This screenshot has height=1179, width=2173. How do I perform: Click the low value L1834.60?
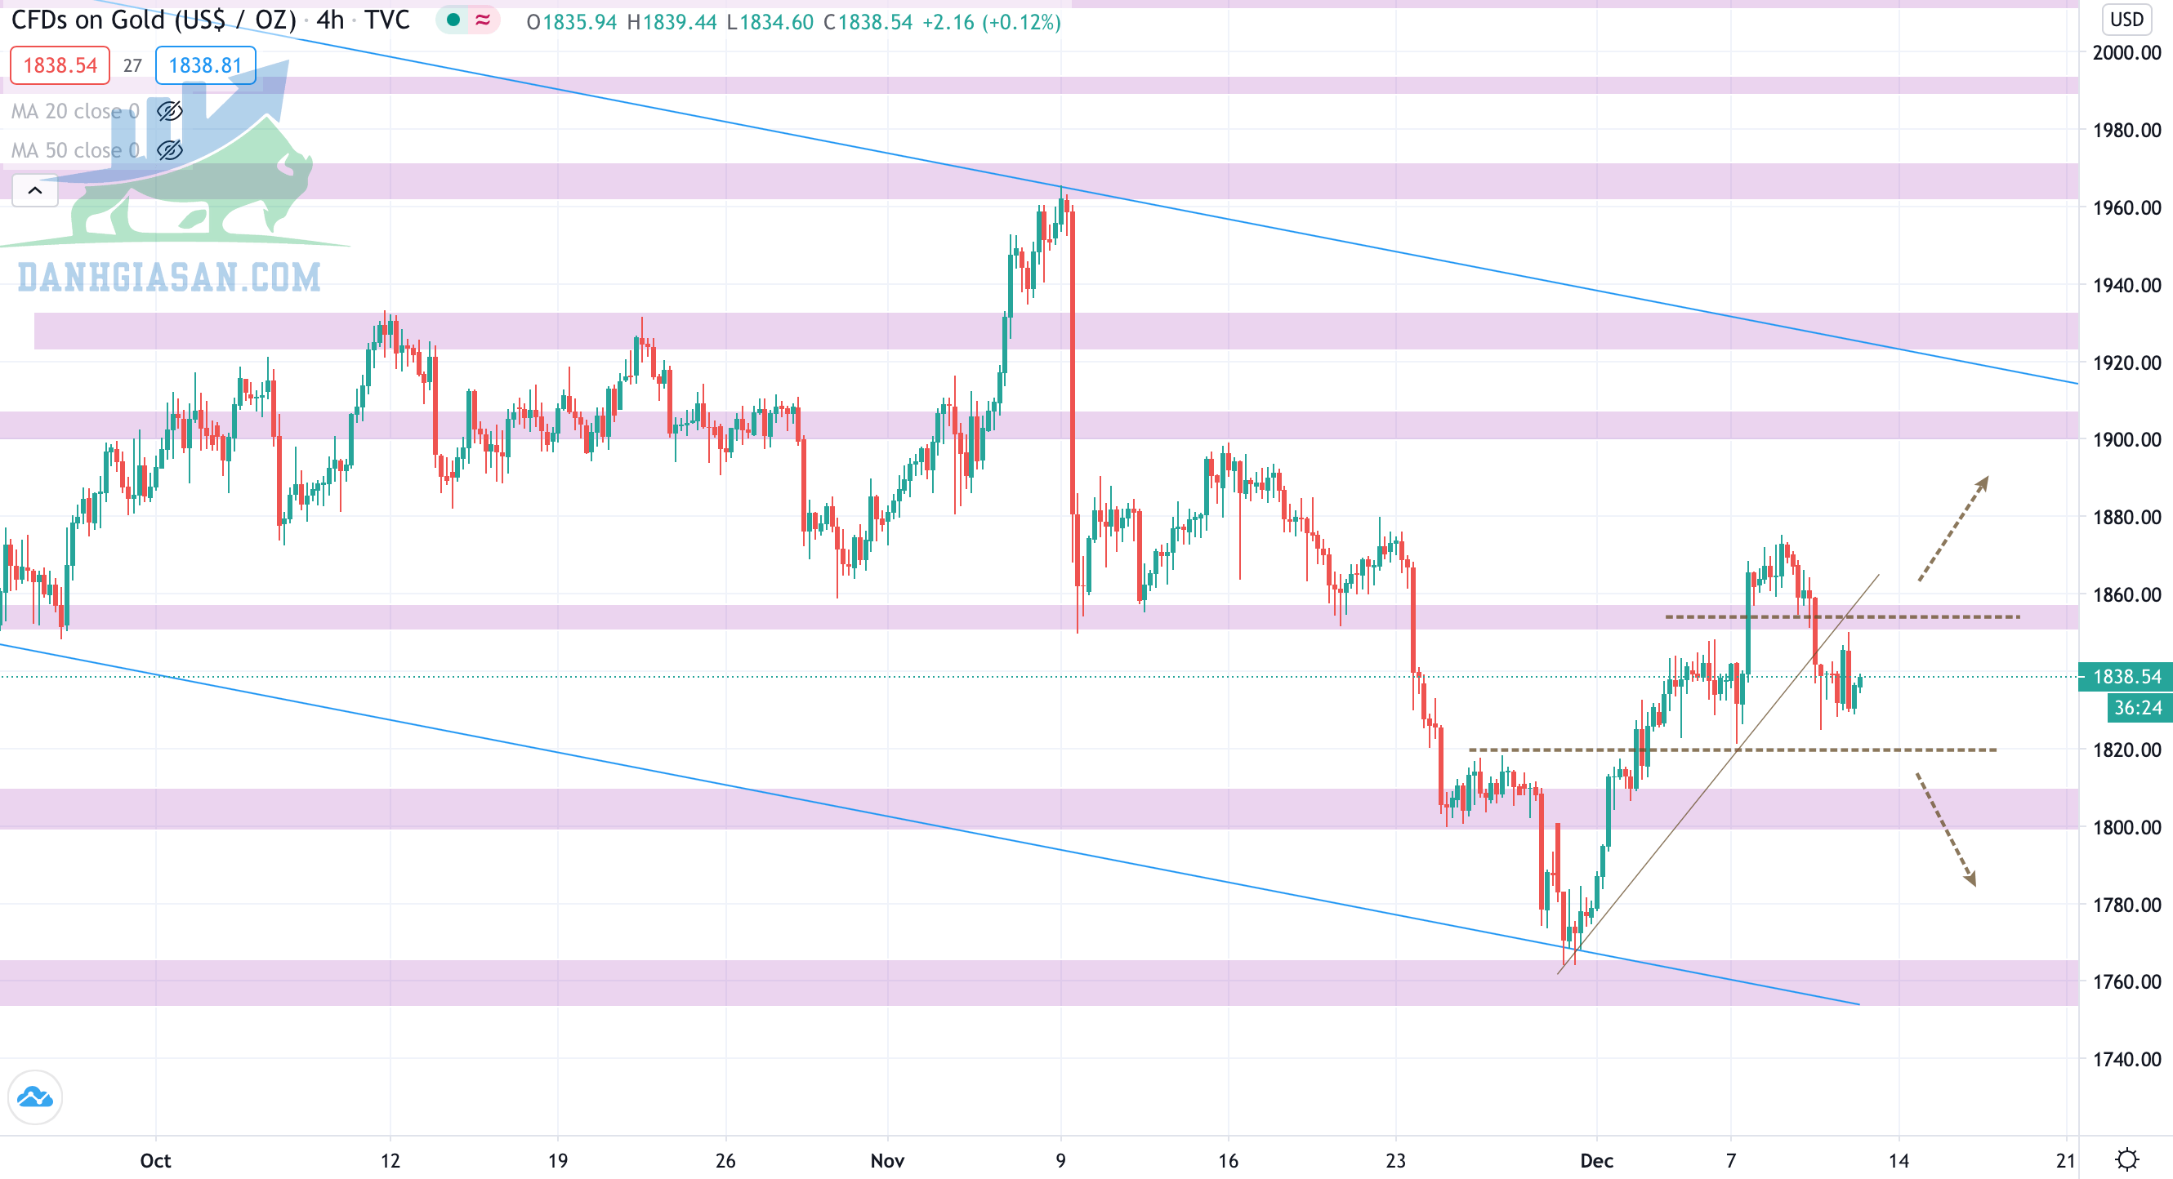click(770, 22)
